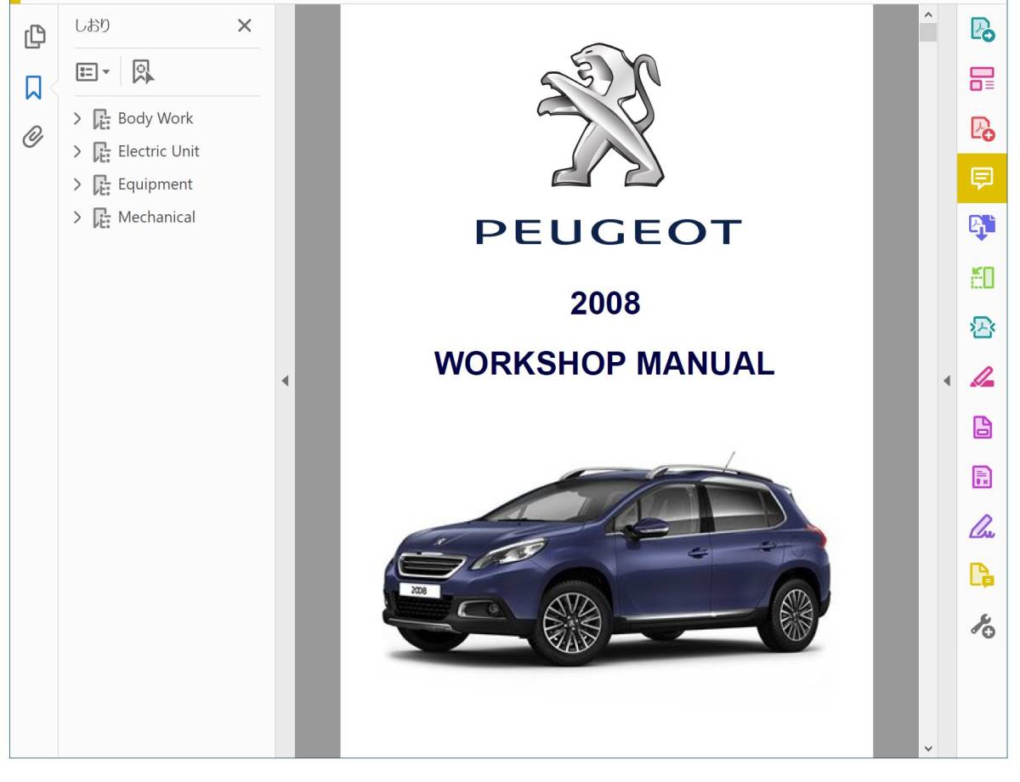The image size is (1020, 782).
Task: Expand the Body Work bookmark
Action: pos(77,118)
